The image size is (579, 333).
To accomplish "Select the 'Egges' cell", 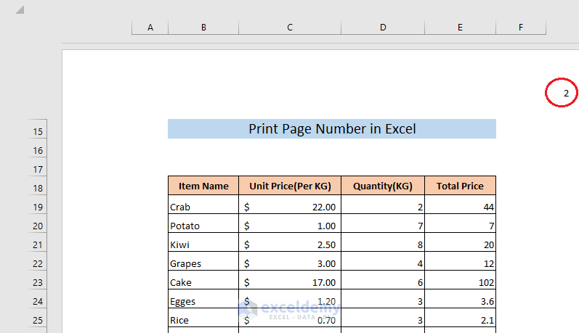I will click(x=203, y=298).
